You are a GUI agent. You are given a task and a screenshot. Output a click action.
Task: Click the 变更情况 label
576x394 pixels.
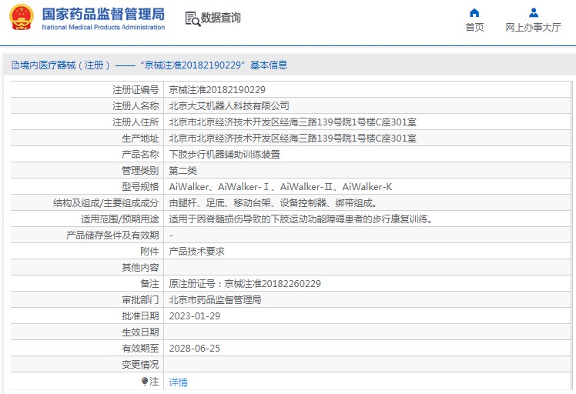point(140,365)
